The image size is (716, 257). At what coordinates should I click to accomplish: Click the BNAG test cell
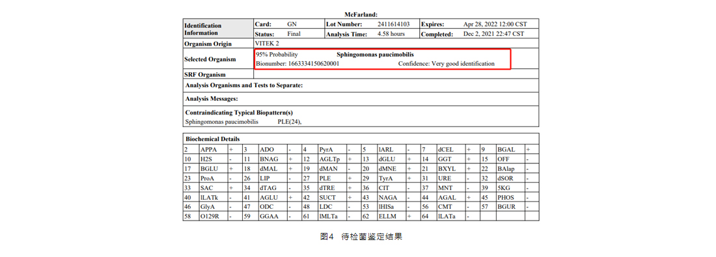273,159
